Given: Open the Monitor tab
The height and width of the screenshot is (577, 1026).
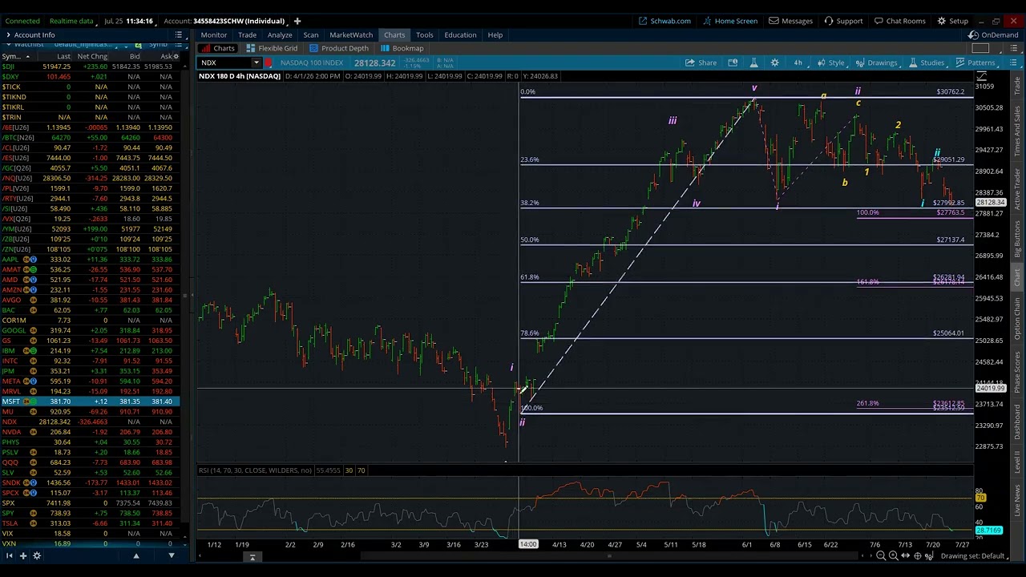Looking at the screenshot, I should [x=213, y=34].
